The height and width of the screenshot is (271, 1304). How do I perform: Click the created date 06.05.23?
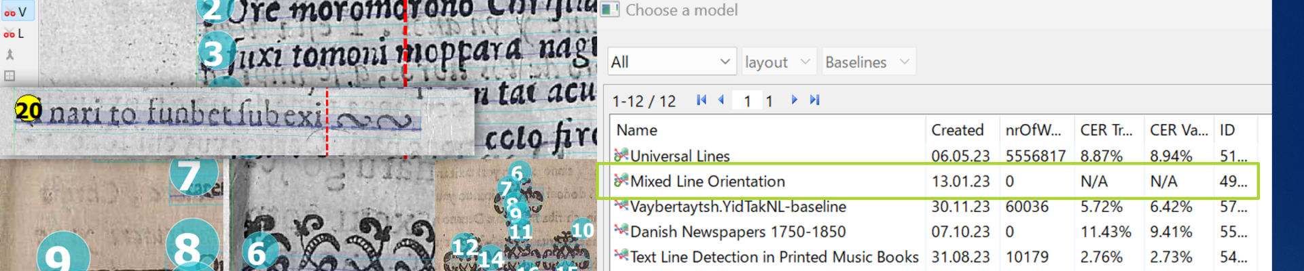point(960,156)
